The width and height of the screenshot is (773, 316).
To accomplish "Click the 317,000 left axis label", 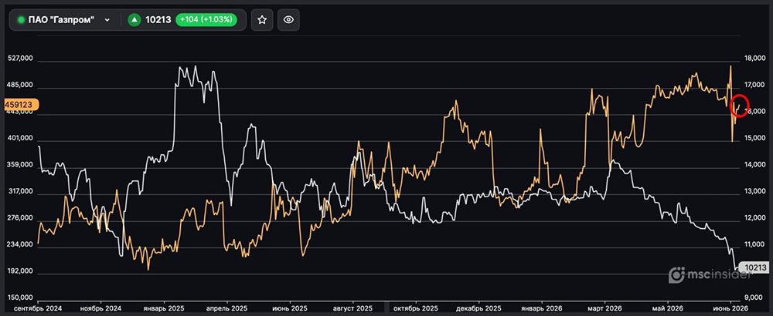I will 21,191.
